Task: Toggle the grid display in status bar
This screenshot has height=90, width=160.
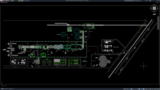Action: (x=127, y=89)
